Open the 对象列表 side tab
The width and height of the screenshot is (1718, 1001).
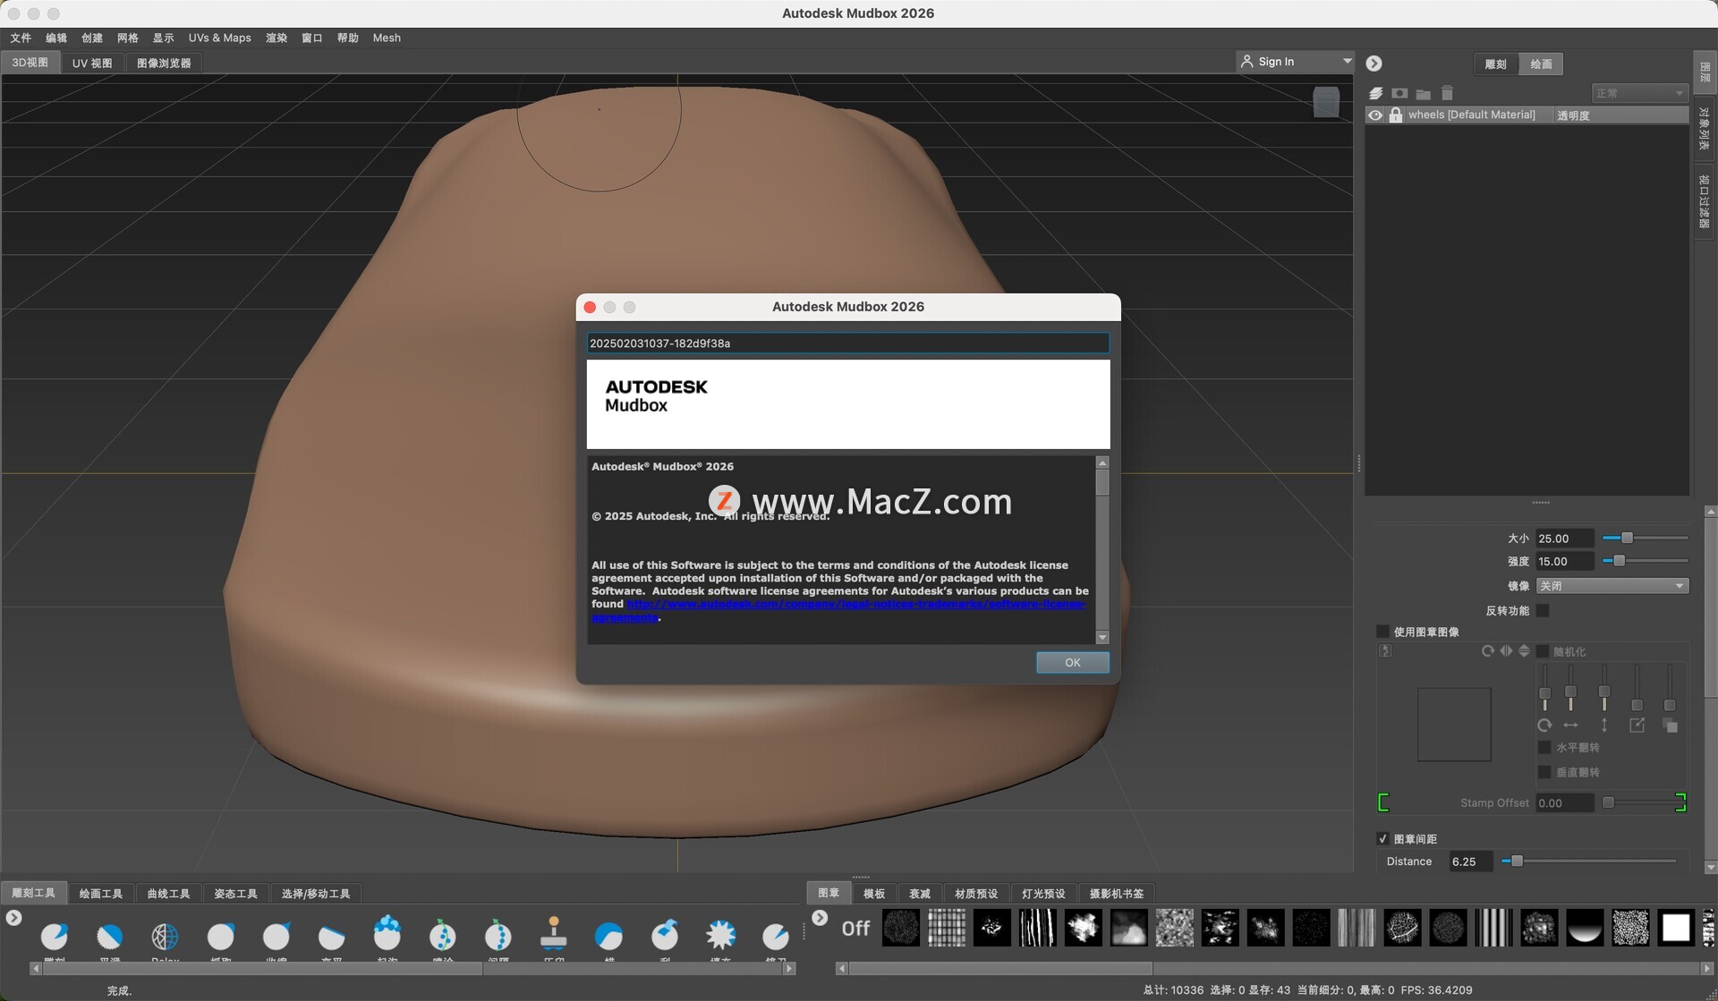(x=1705, y=128)
